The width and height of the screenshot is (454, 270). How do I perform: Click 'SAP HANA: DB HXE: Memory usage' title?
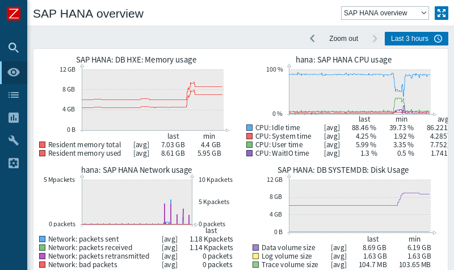(x=136, y=60)
